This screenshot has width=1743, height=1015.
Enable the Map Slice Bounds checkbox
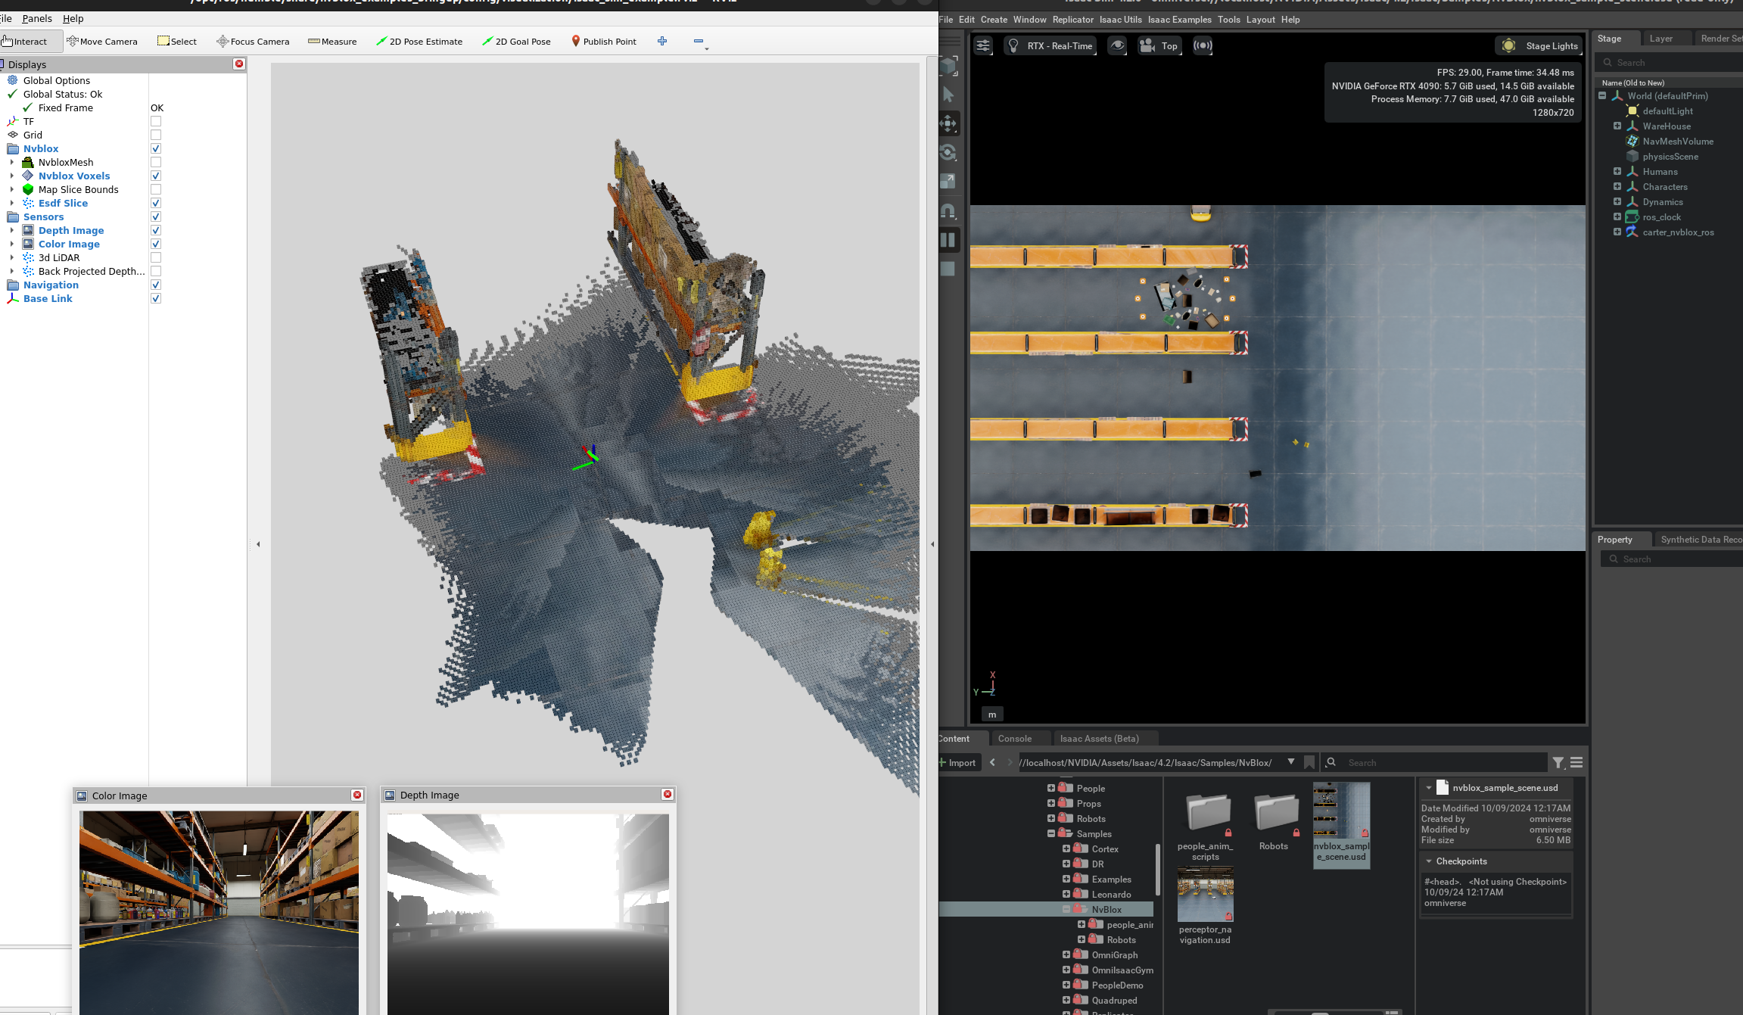pos(156,189)
